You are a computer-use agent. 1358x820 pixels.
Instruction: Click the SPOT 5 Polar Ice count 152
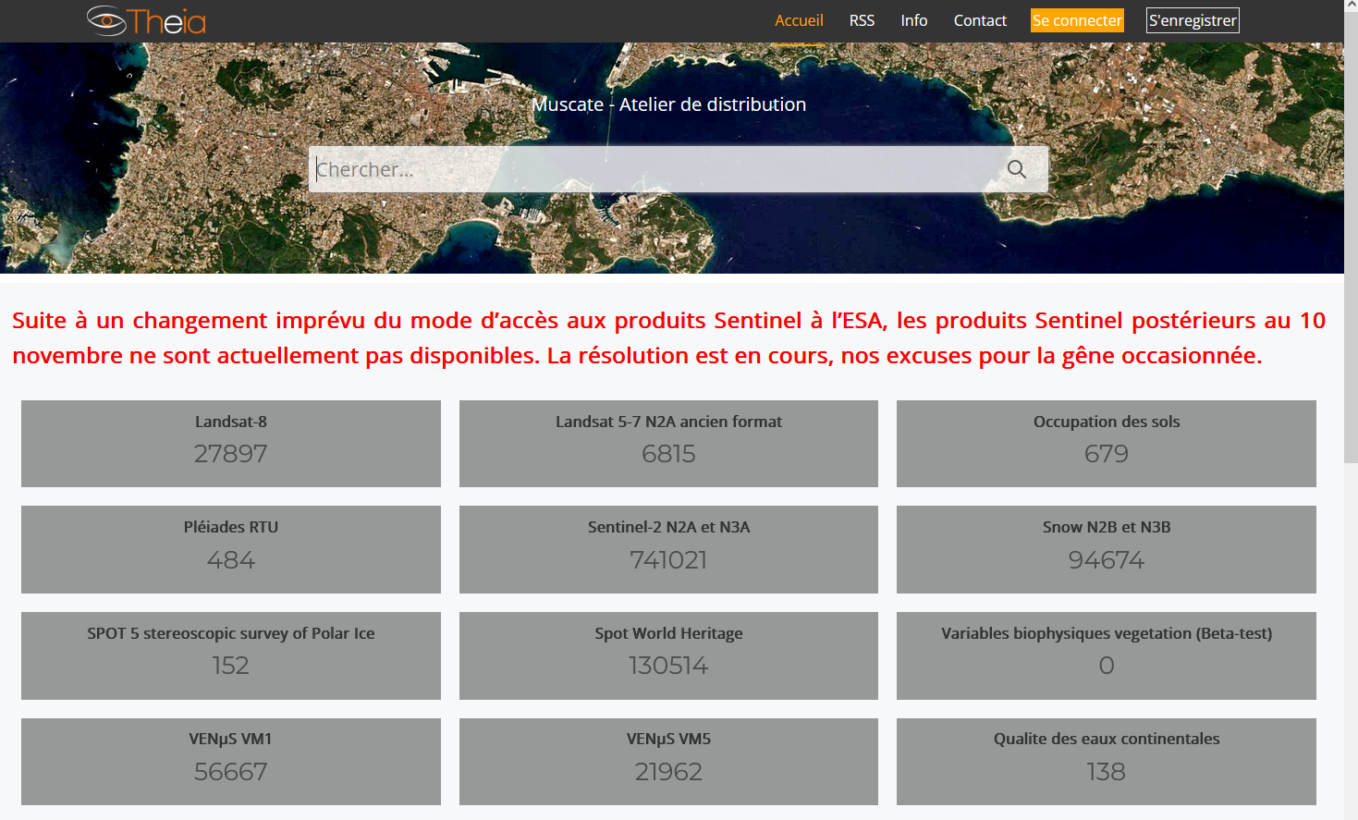tap(231, 666)
